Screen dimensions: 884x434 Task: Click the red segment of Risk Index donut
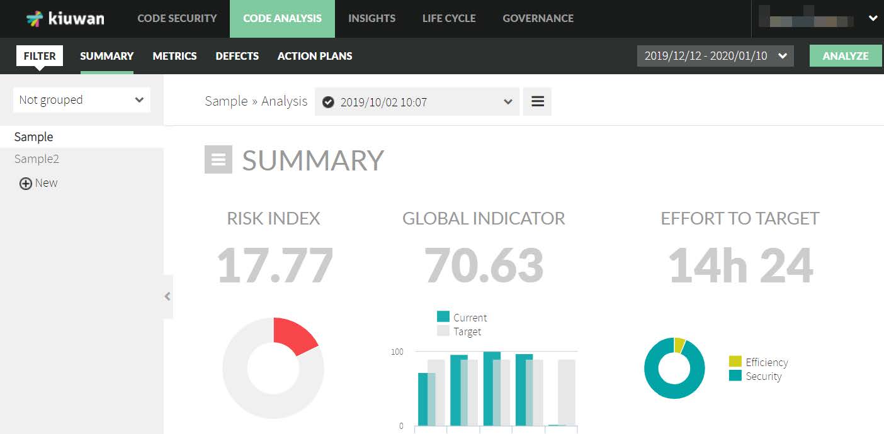coord(295,335)
